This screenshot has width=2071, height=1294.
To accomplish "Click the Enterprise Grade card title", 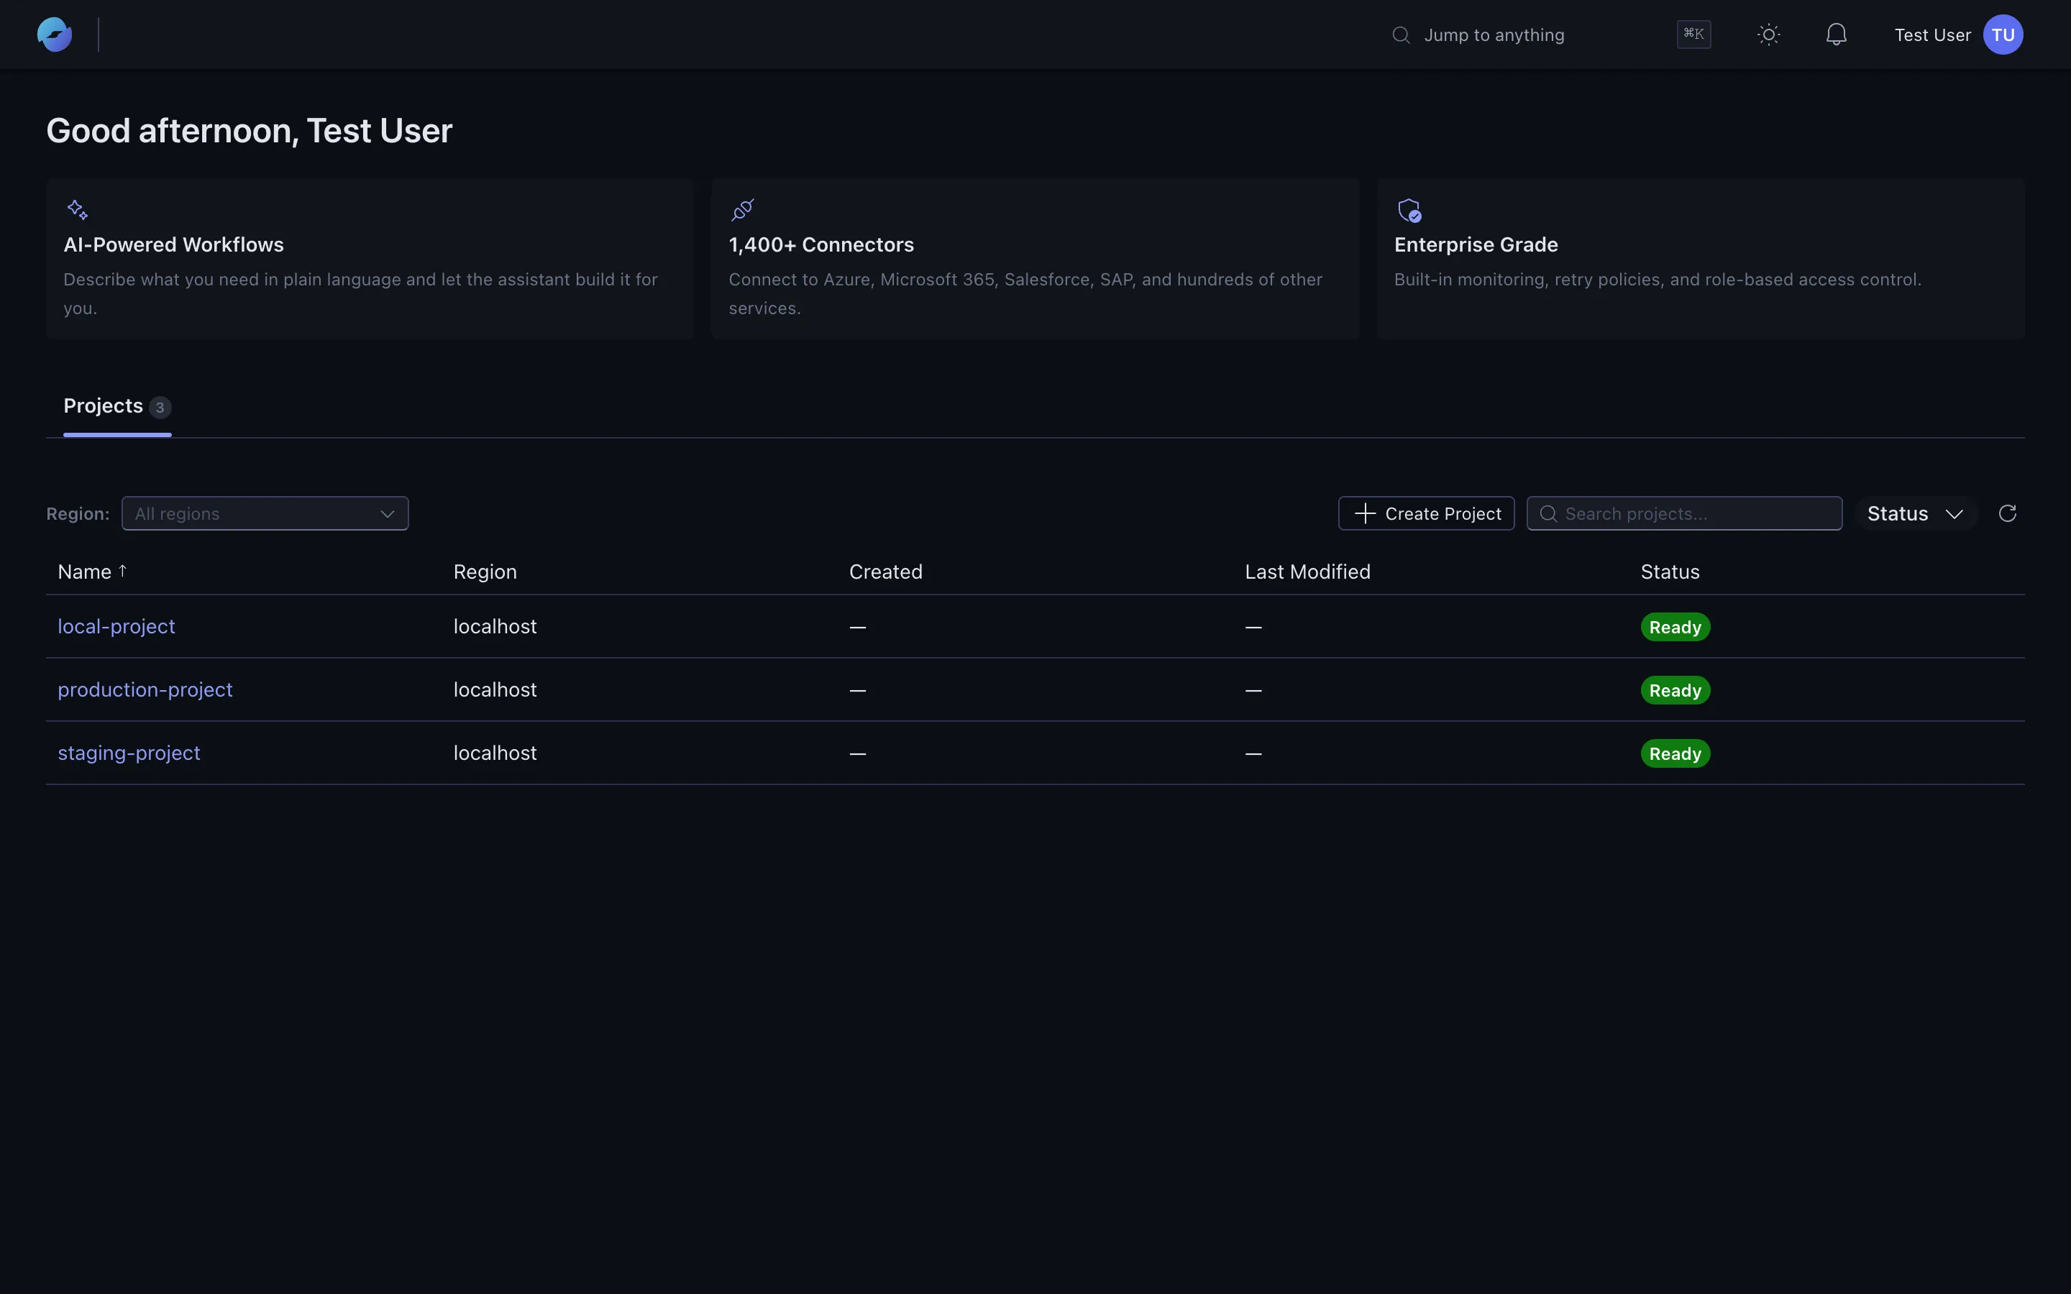I will tap(1476, 244).
